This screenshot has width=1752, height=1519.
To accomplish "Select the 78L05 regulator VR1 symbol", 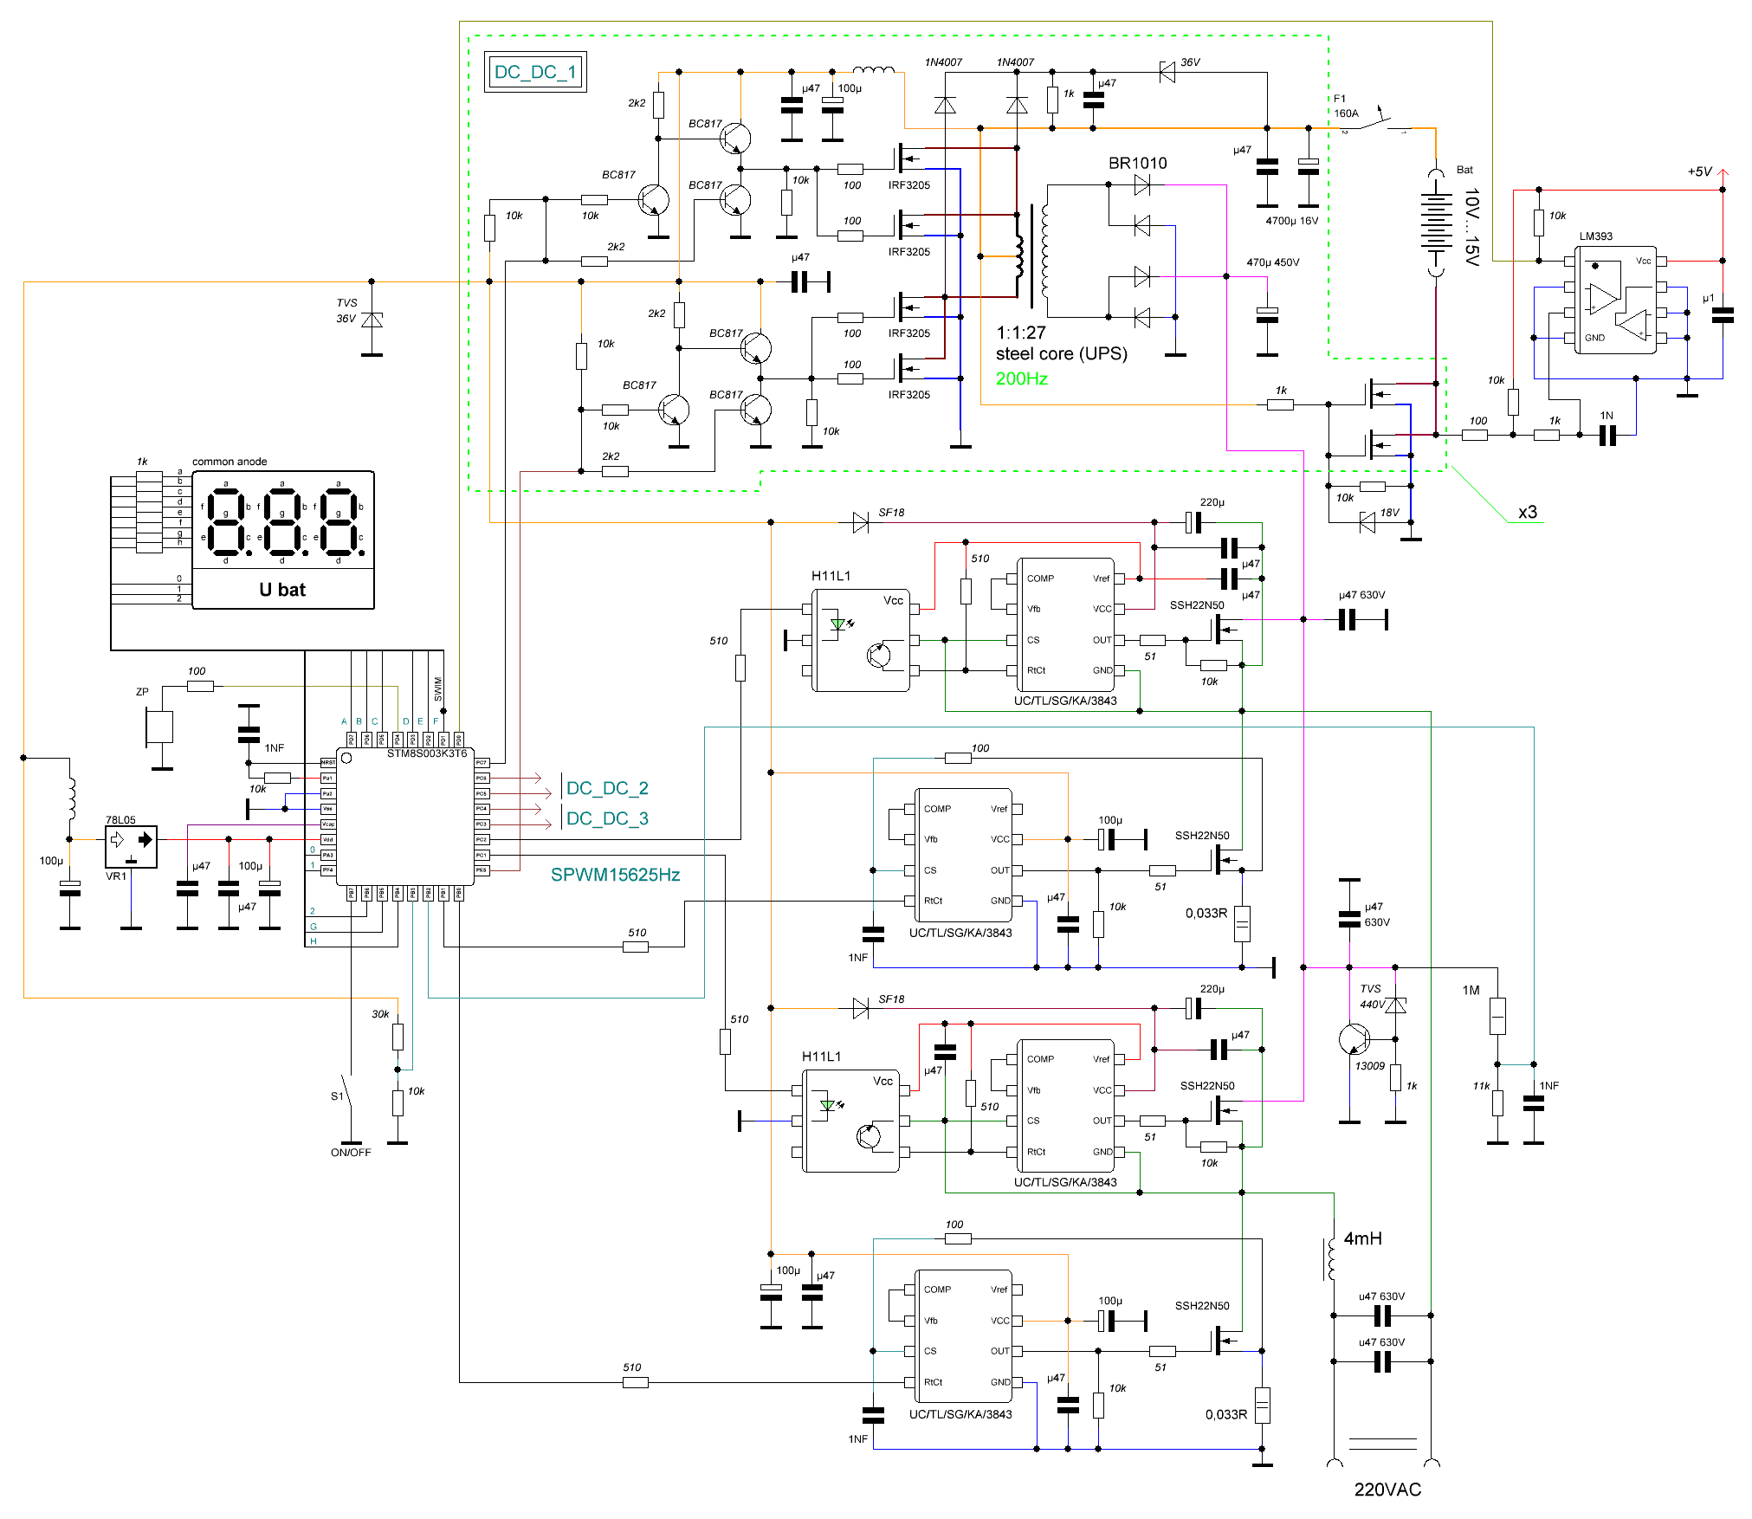I will click(131, 846).
